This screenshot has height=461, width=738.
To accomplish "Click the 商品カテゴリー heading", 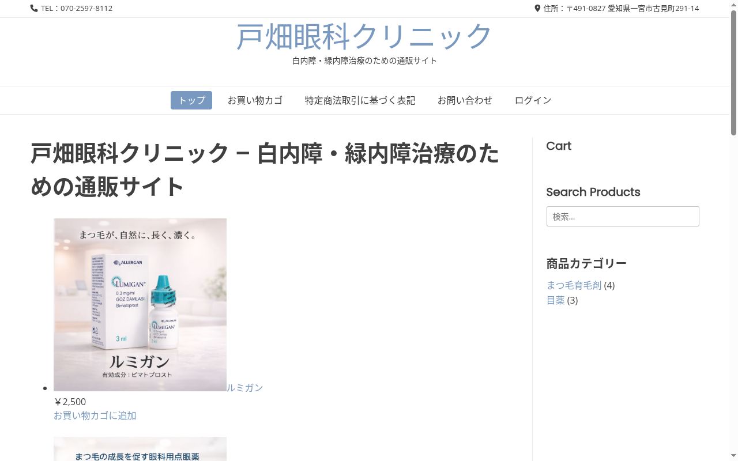I will click(586, 263).
